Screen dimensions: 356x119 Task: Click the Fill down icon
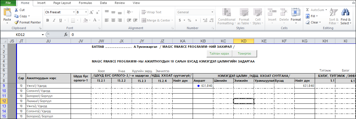coord(308,16)
